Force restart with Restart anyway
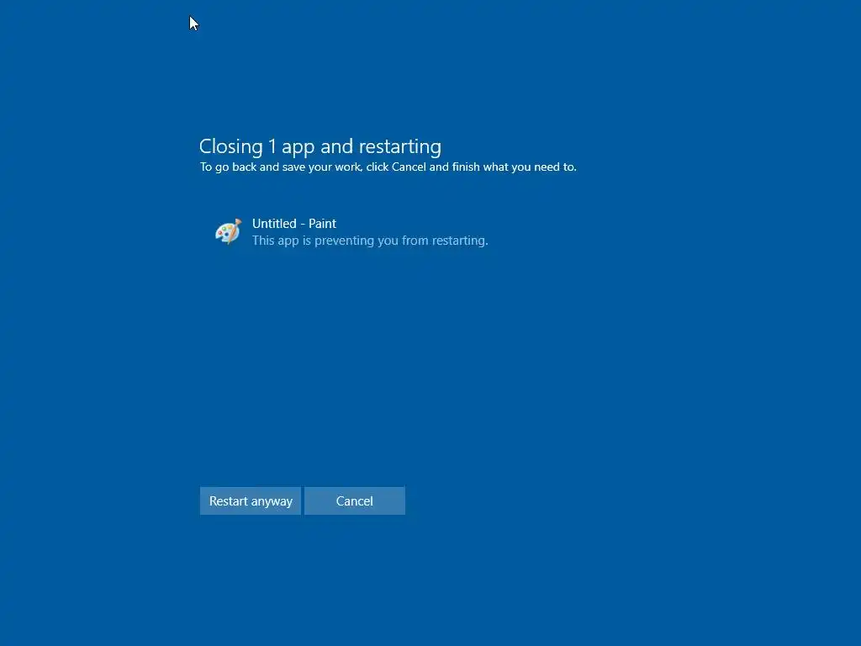 coord(251,501)
